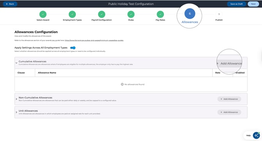Proceed with the Next button
262x141 pixels.
(x=253, y=4)
